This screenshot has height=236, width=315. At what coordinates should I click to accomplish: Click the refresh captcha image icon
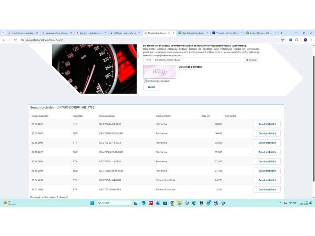[x=146, y=81]
